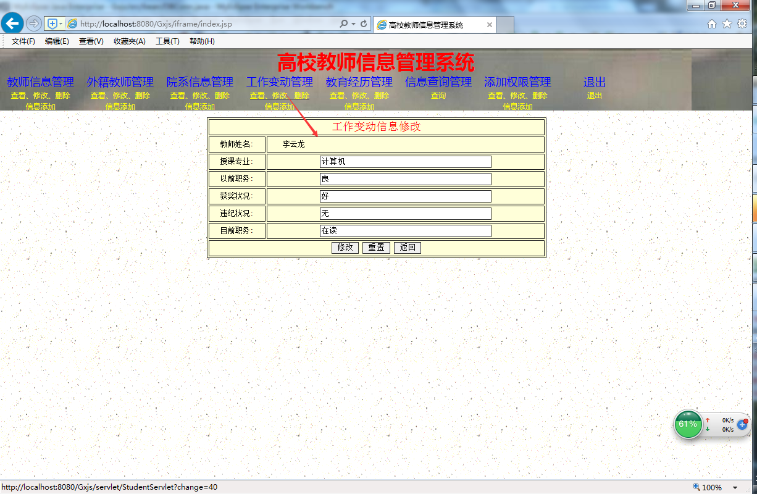Screen dimensions: 757x494
Task: Open the favorites star icon
Action: [727, 24]
